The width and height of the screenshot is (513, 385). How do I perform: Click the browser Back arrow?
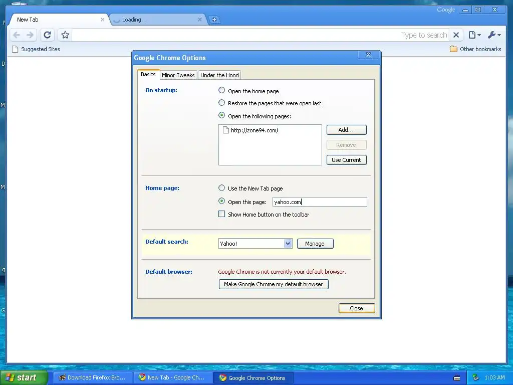(x=17, y=35)
